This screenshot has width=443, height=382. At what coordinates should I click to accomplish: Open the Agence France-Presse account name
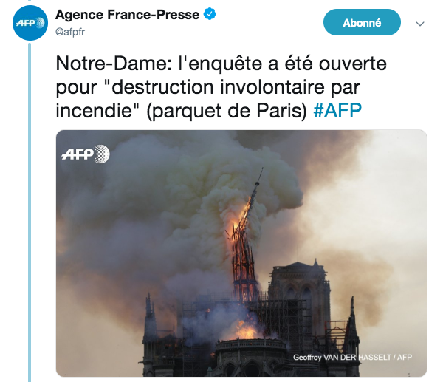tap(128, 15)
